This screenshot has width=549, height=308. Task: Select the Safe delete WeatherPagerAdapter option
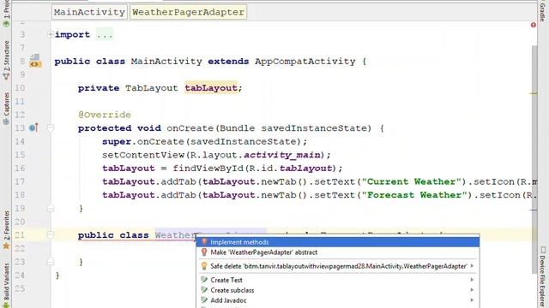click(x=337, y=266)
